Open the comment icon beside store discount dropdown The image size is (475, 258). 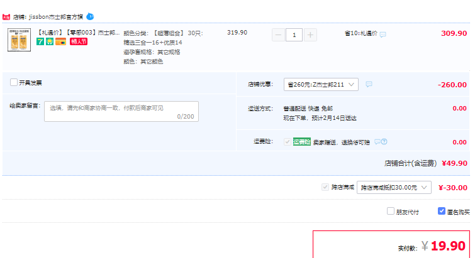pyautogui.click(x=369, y=84)
